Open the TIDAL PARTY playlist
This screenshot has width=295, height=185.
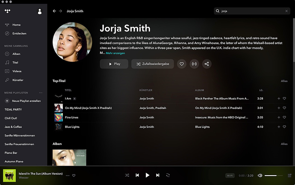pos(13,110)
